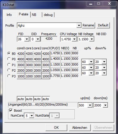This screenshot has height=134, width=118.
Task: Click core2 button in P3 row
Action: 37,76
